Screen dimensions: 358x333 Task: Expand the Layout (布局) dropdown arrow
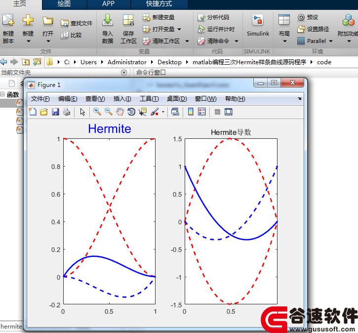(285, 42)
